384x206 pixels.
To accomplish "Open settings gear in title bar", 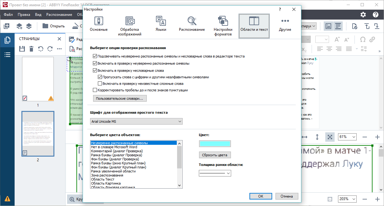I will (x=363, y=15).
